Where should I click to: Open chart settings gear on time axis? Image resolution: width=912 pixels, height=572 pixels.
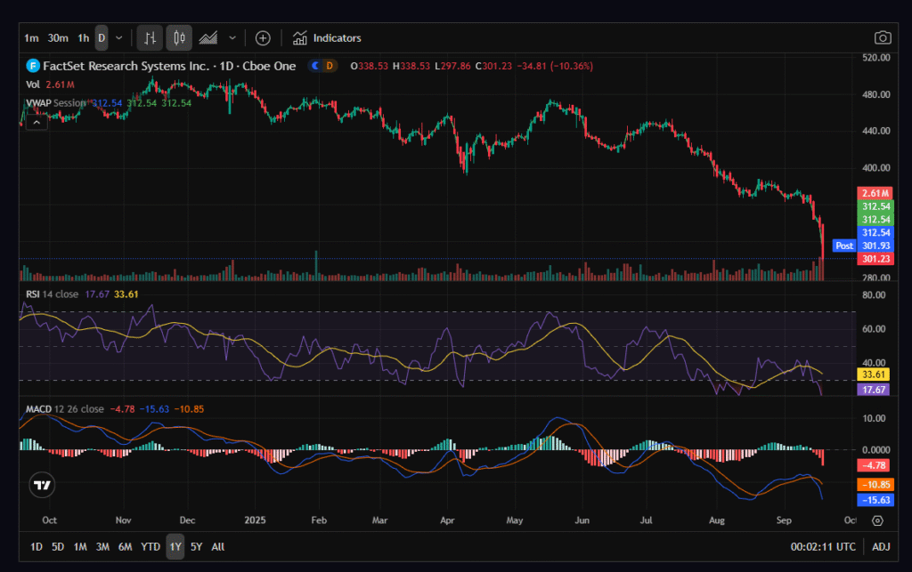[877, 520]
